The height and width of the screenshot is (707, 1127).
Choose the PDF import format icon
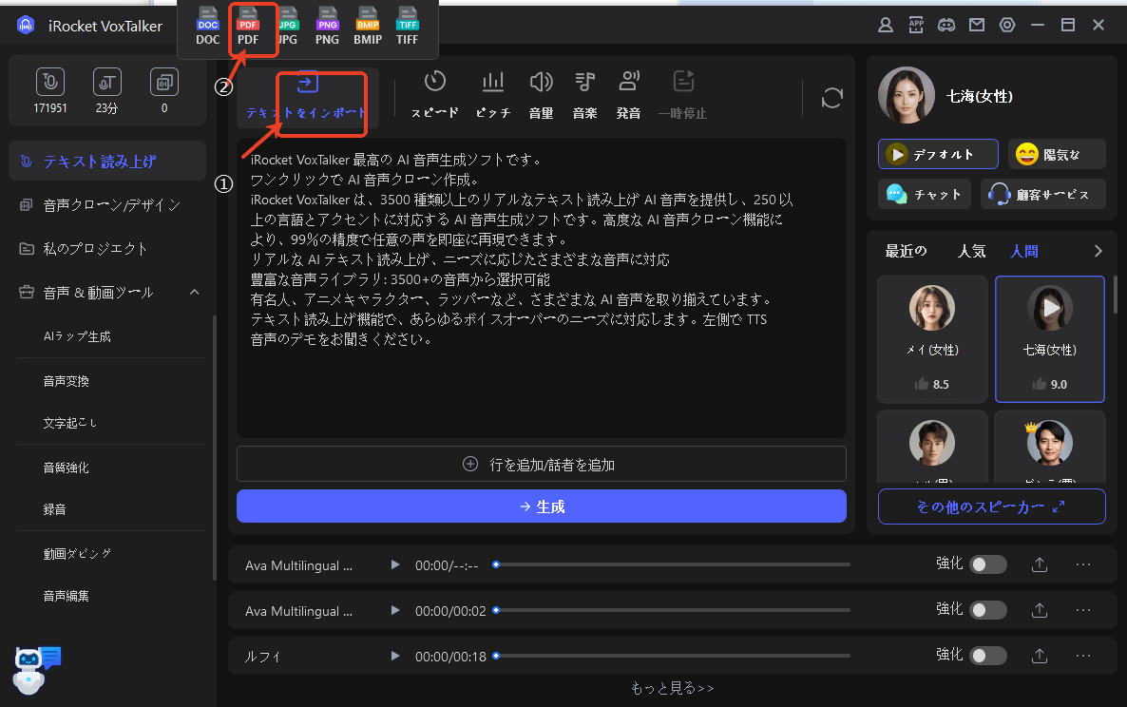248,28
